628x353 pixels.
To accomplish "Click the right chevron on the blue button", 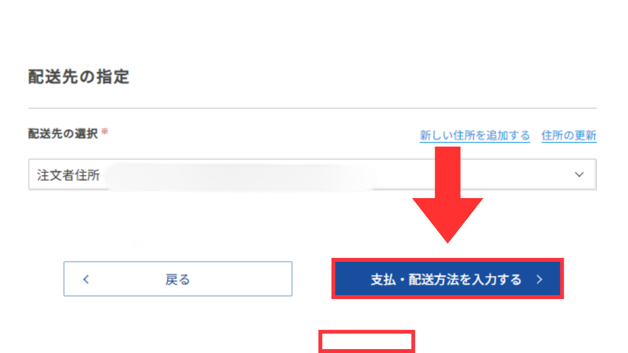I will pyautogui.click(x=540, y=279).
